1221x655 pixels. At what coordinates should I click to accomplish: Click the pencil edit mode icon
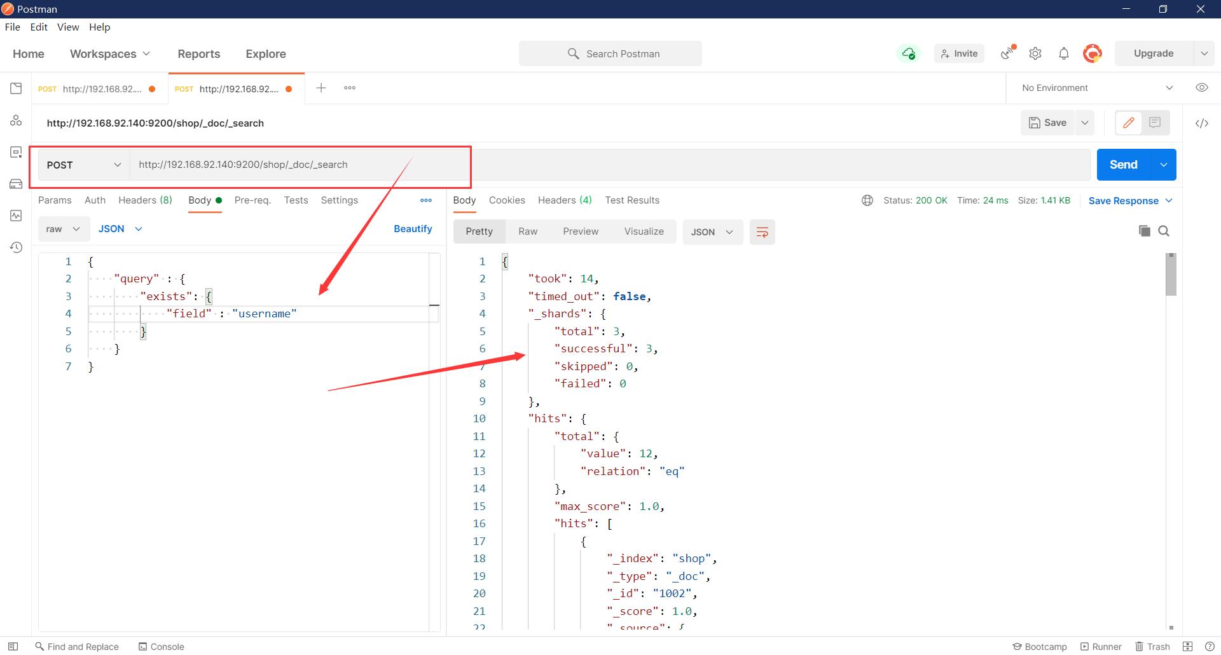tap(1129, 123)
